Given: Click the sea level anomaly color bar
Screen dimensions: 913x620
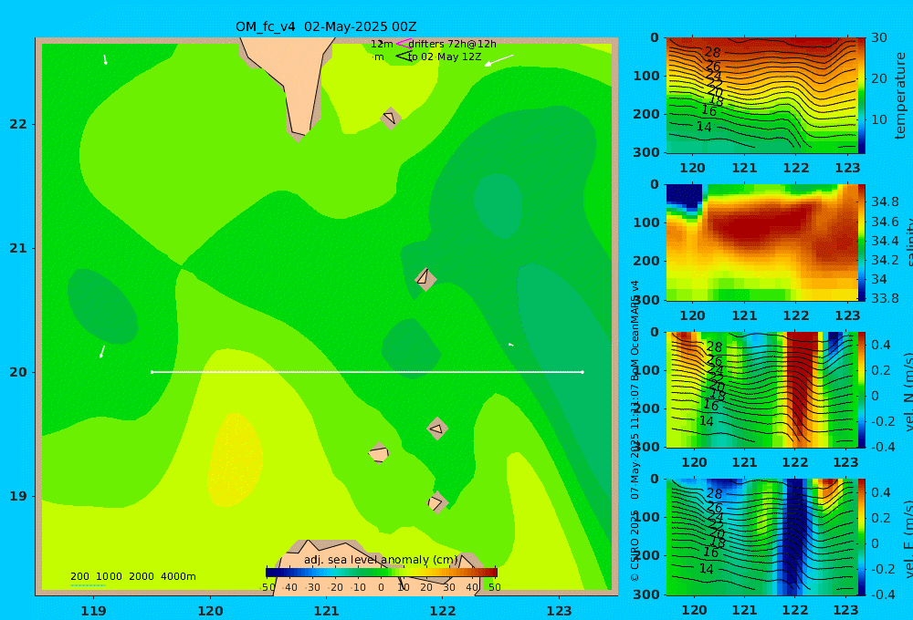Looking at the screenshot, I should tap(382, 573).
